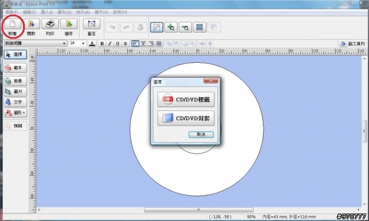Click the (-138, -58) coordinates readout
The height and width of the screenshot is (221, 369).
pyautogui.click(x=220, y=217)
